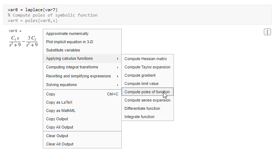Choose Copy as MathML
The image size is (275, 153).
pyautogui.click(x=60, y=111)
